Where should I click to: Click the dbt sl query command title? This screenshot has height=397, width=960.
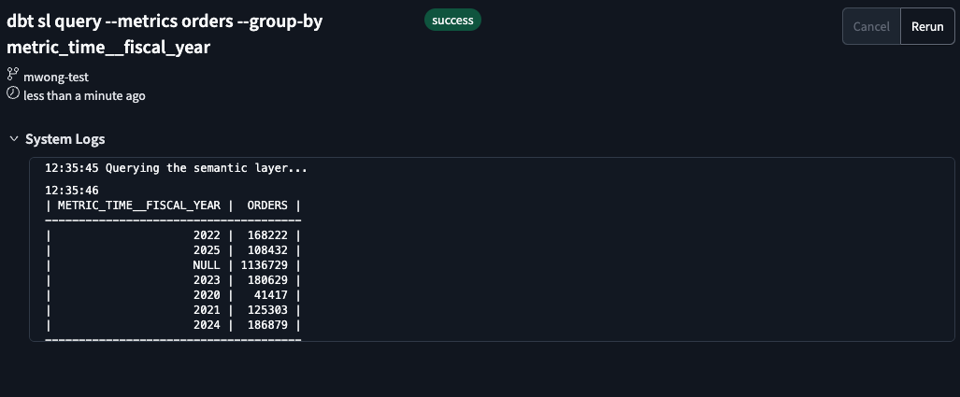[165, 33]
